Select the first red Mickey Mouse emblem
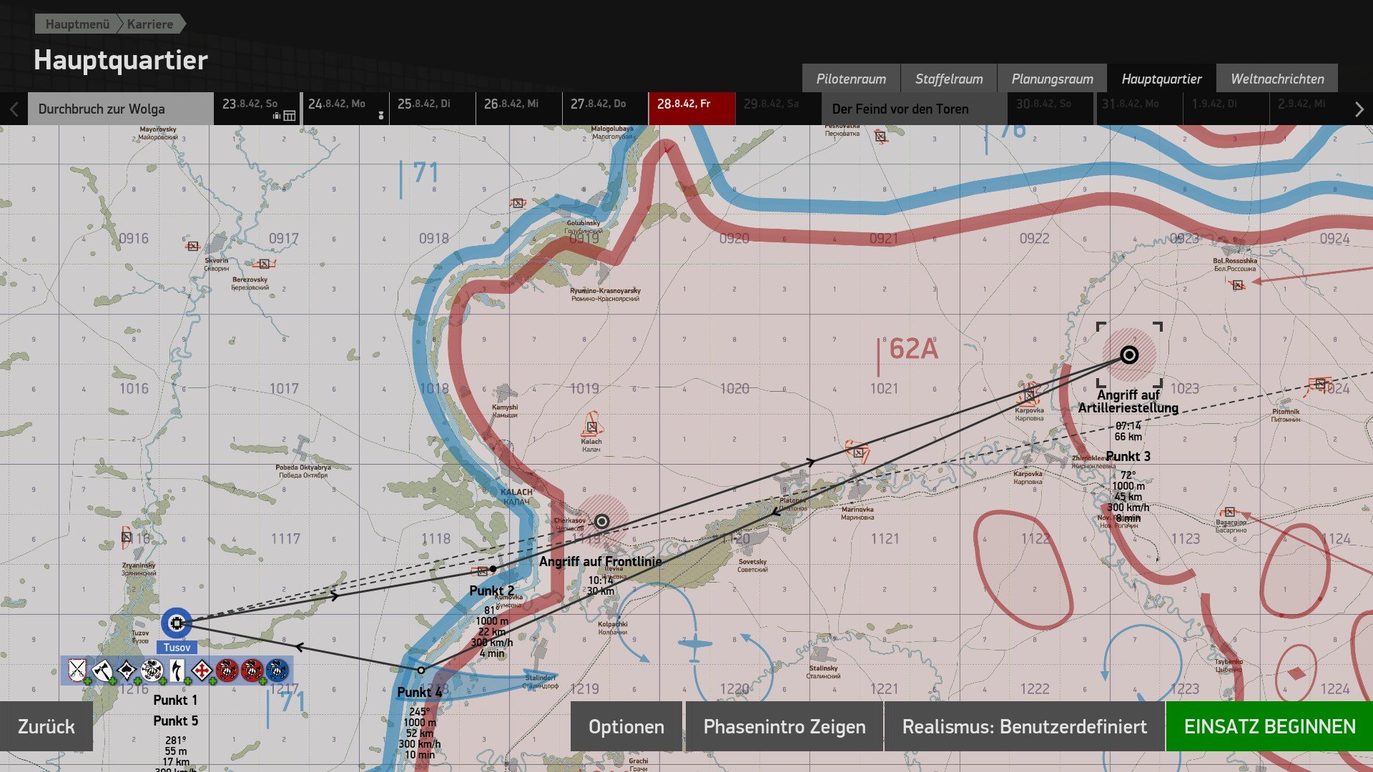 point(227,670)
